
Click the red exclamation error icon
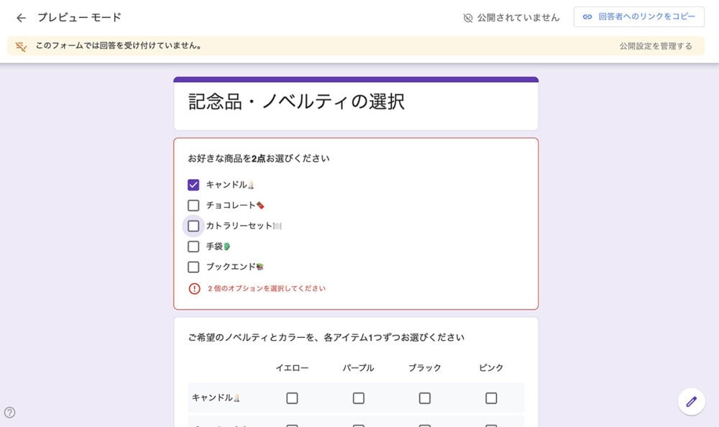pos(194,287)
